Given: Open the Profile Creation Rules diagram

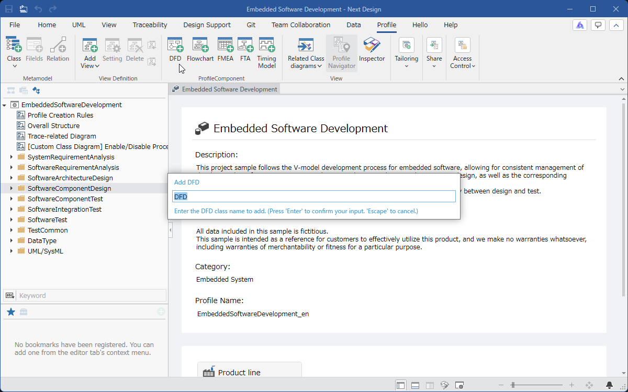Looking at the screenshot, I should pos(60,115).
